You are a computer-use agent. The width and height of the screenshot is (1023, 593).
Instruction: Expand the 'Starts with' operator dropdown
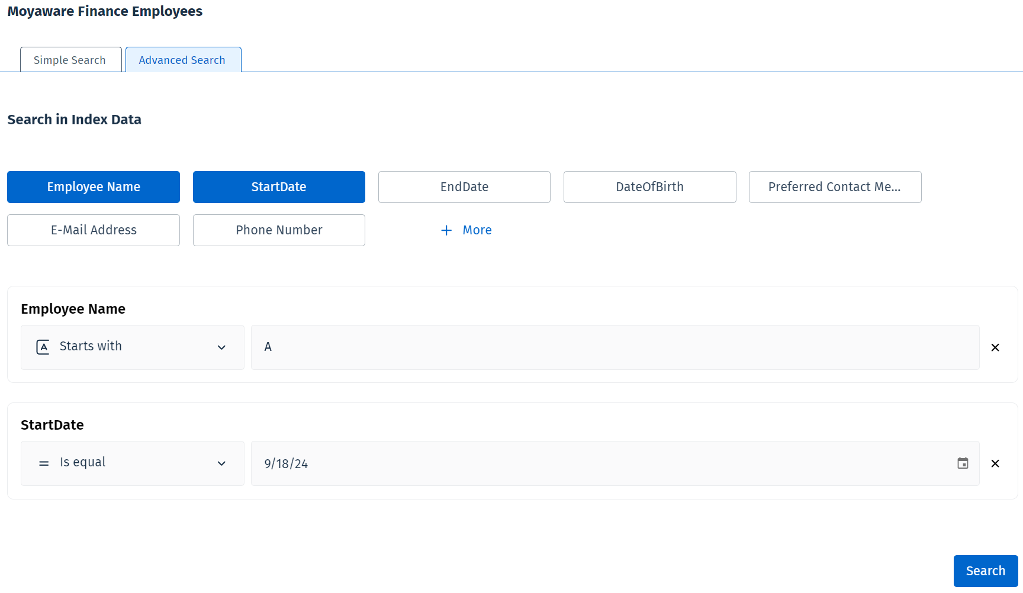point(221,347)
